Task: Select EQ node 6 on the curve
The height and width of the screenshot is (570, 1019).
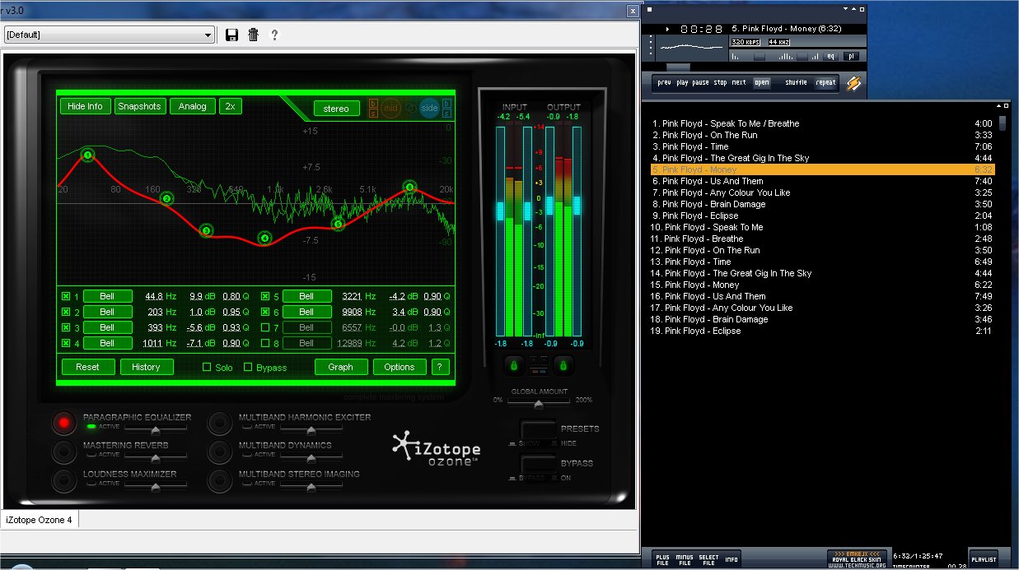Action: [x=409, y=188]
